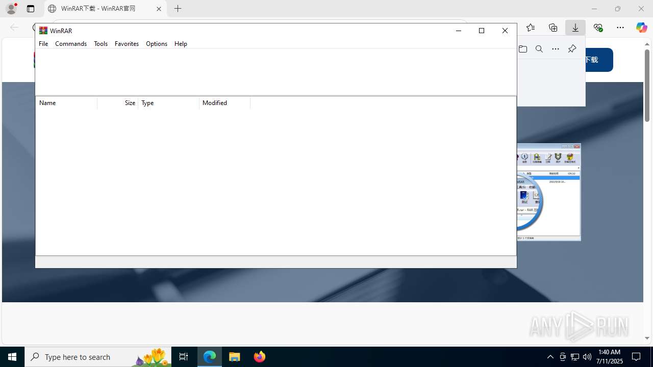This screenshot has height=367, width=653.
Task: Maximize the WinRAR window
Action: 482,31
